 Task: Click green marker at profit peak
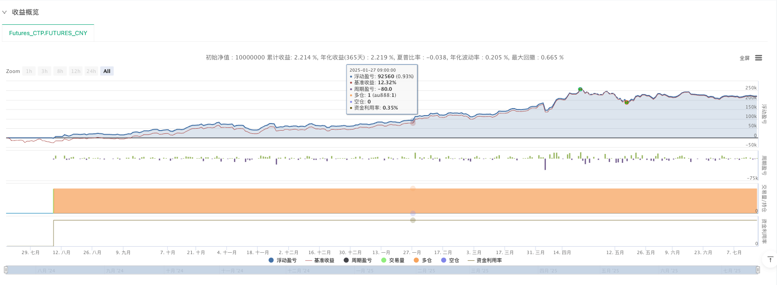pos(580,89)
